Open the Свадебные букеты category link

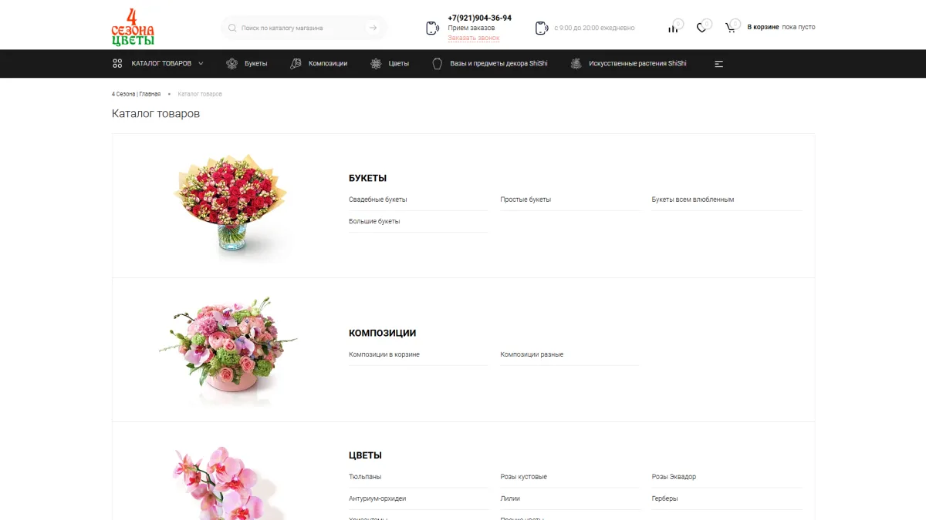377,200
